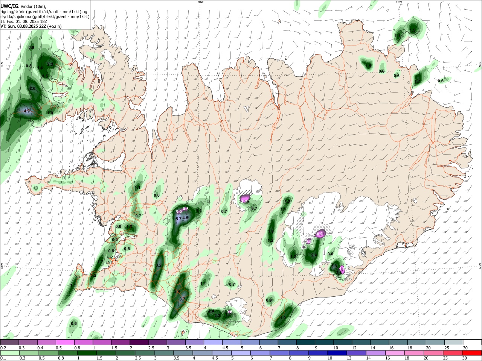Click the 'rigning/skúrir' legend description line

(x=44, y=12)
